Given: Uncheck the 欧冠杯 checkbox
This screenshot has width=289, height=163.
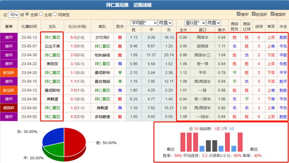Looking at the screenshot, I should pyautogui.click(x=254, y=14).
